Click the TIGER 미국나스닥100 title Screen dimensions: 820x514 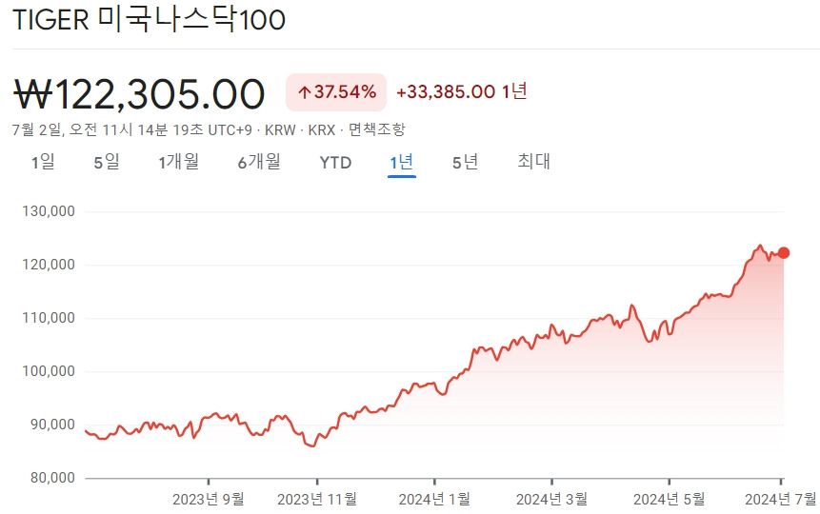pos(149,20)
